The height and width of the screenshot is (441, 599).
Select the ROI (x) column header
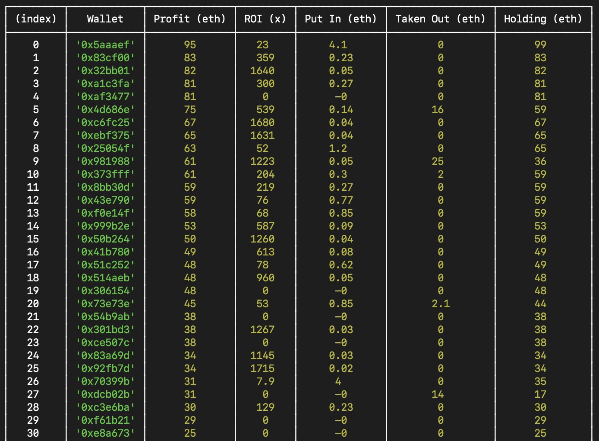coord(265,19)
